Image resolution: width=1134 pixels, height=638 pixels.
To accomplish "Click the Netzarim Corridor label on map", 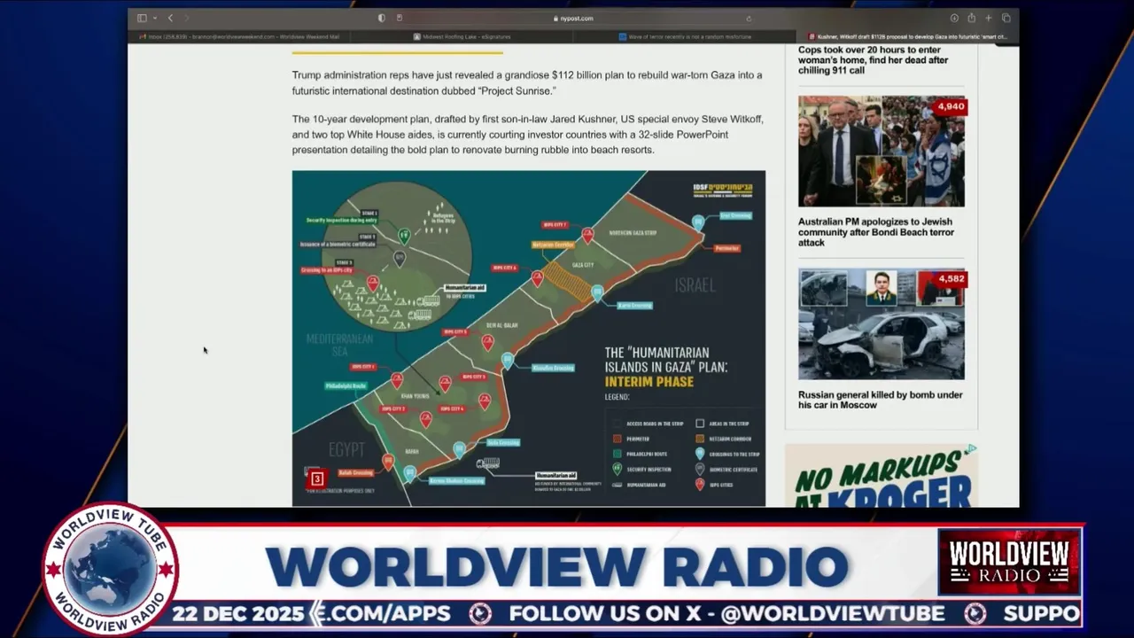I will pos(554,245).
